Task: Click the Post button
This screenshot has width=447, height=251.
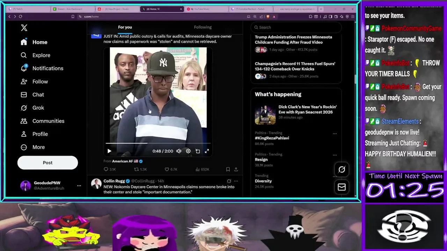Action: tap(47, 163)
